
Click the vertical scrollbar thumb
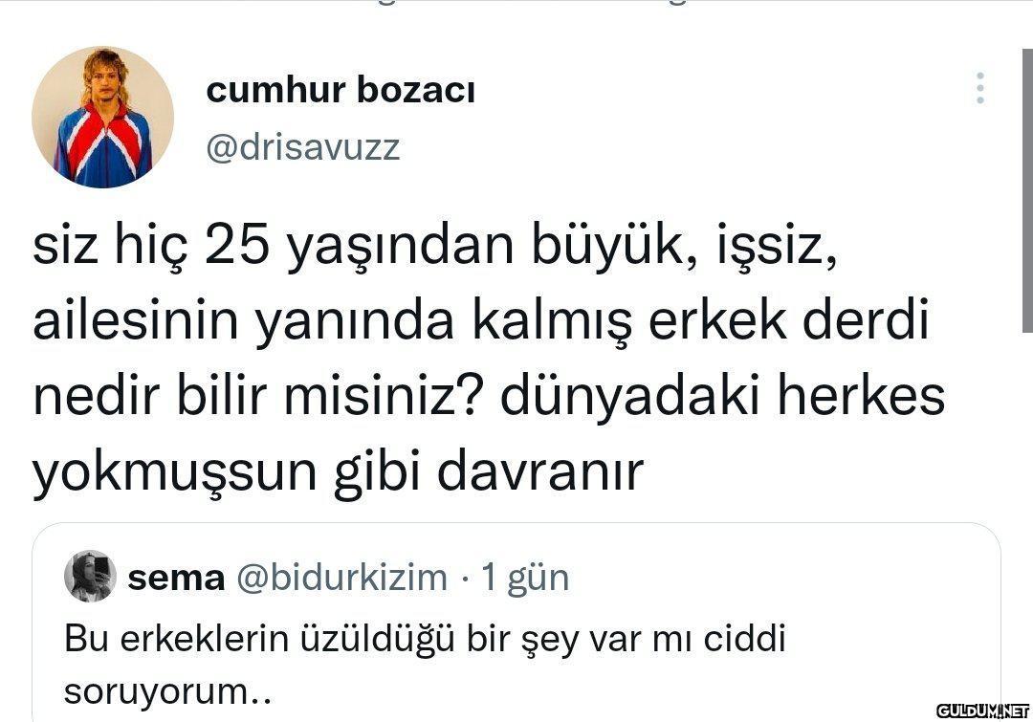[x=1027, y=191]
